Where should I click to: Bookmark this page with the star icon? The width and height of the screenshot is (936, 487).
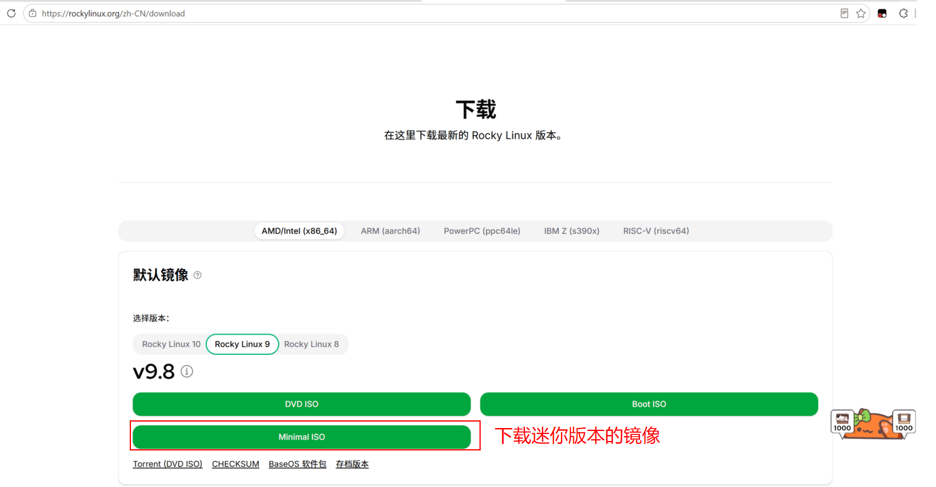[861, 13]
